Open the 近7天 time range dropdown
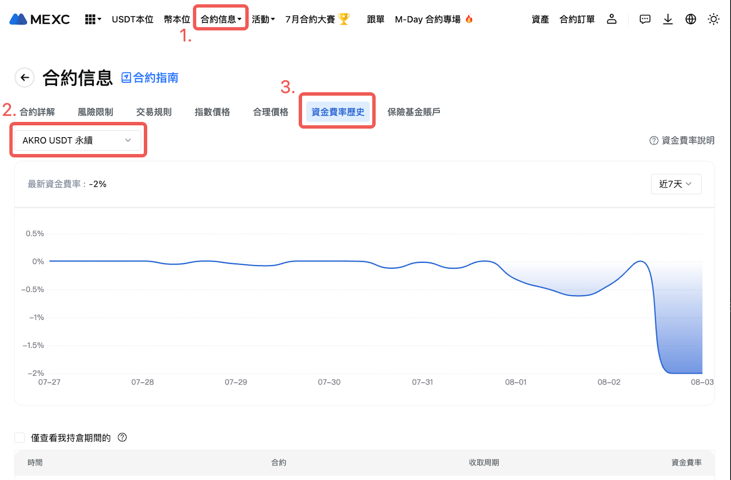Image resolution: width=731 pixels, height=480 pixels. click(676, 184)
